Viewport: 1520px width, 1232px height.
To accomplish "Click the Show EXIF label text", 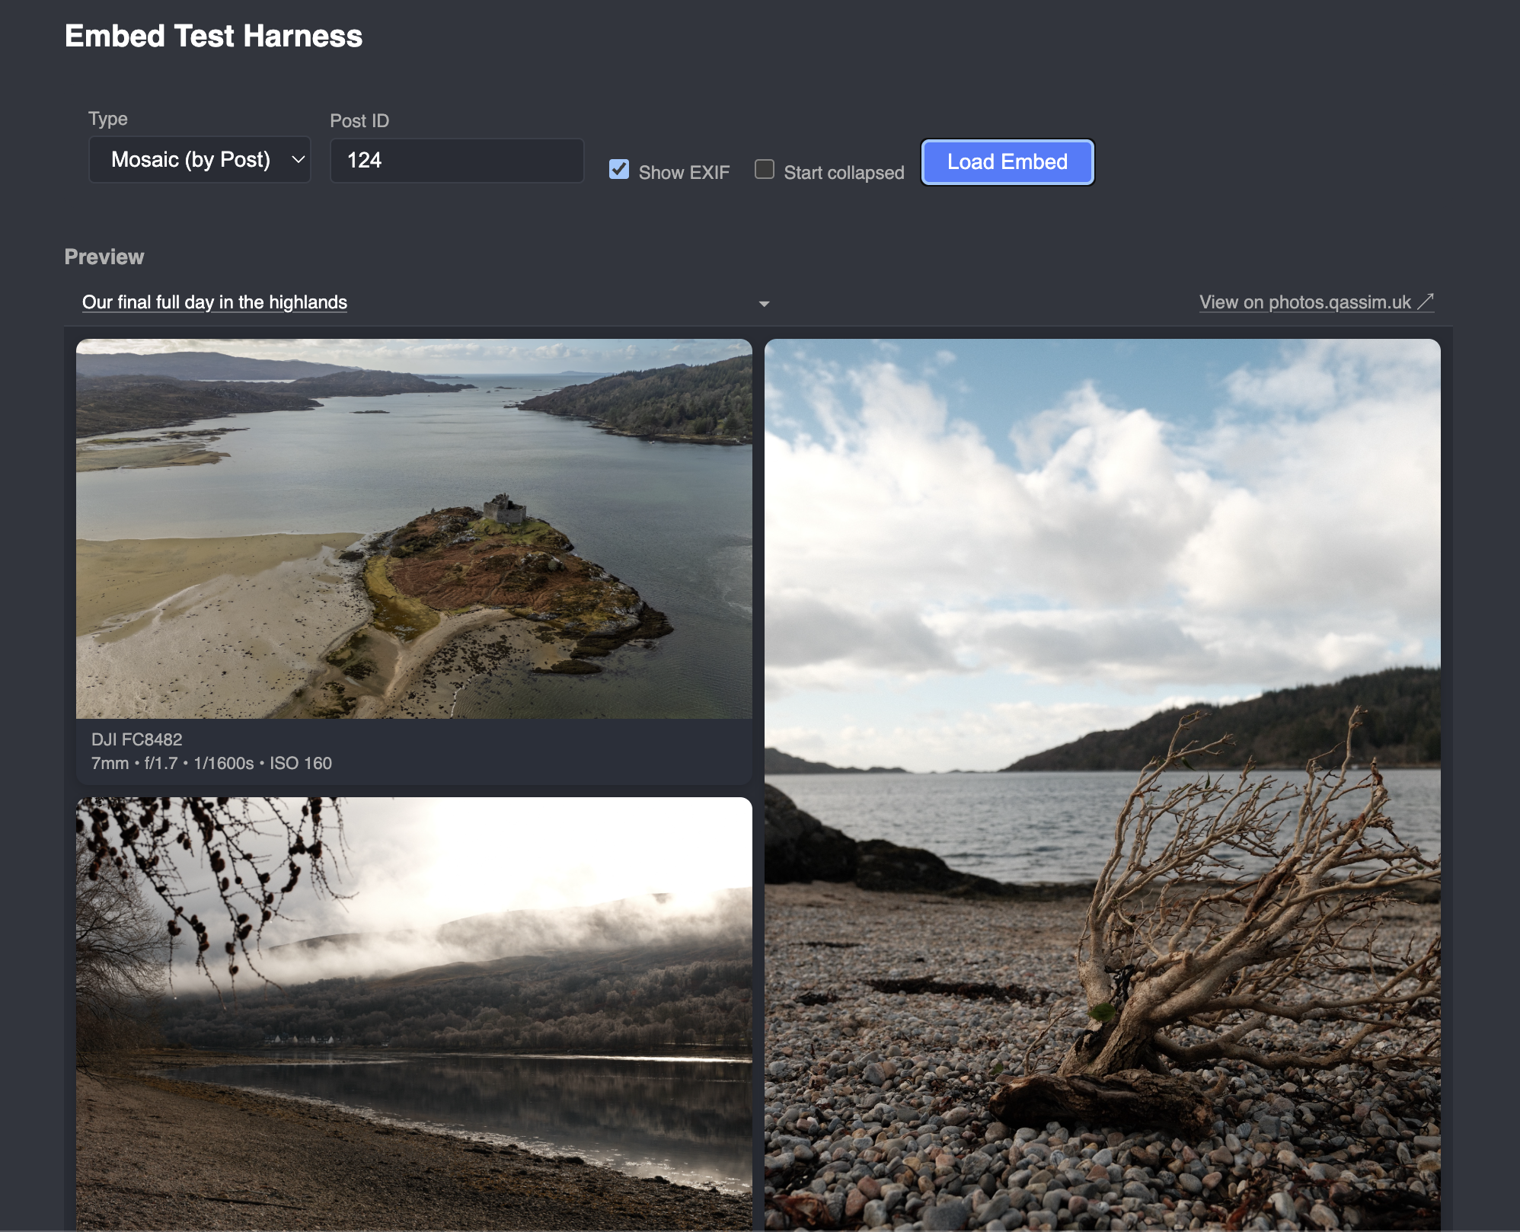I will click(x=684, y=173).
